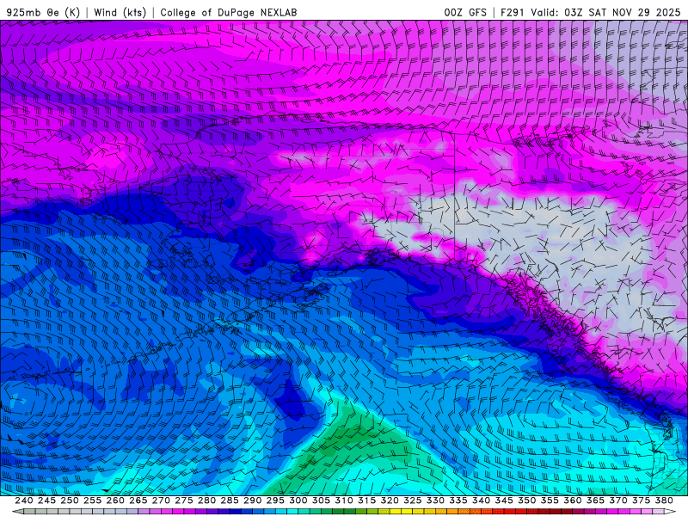This screenshot has width=688, height=516.
Task: Click the 290 color scale label
Action: [252, 501]
